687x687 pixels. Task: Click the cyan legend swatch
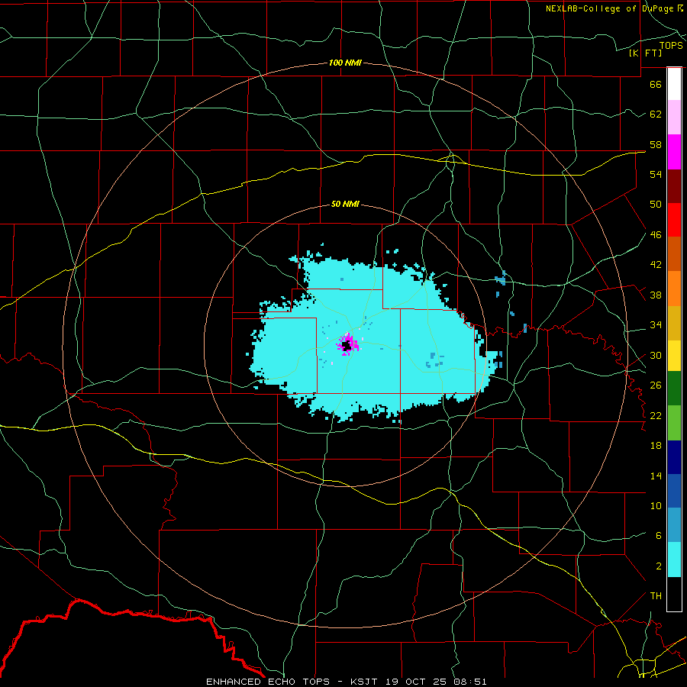click(x=674, y=560)
